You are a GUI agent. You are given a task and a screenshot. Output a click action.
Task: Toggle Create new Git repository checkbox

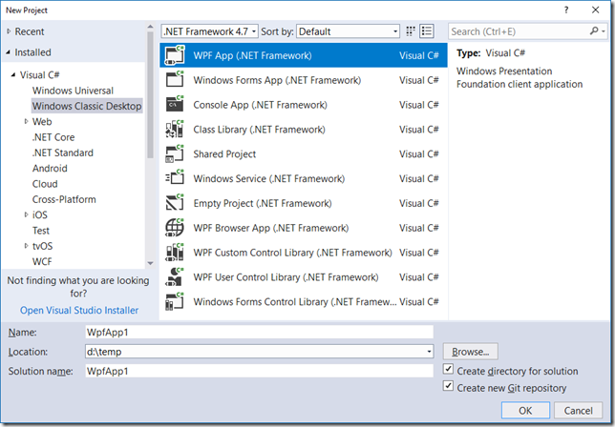click(448, 386)
